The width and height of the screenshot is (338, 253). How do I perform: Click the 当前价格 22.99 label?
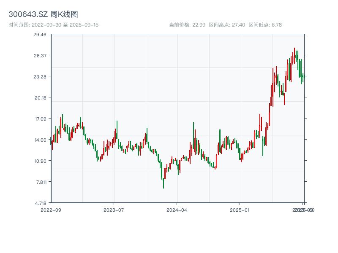point(187,25)
